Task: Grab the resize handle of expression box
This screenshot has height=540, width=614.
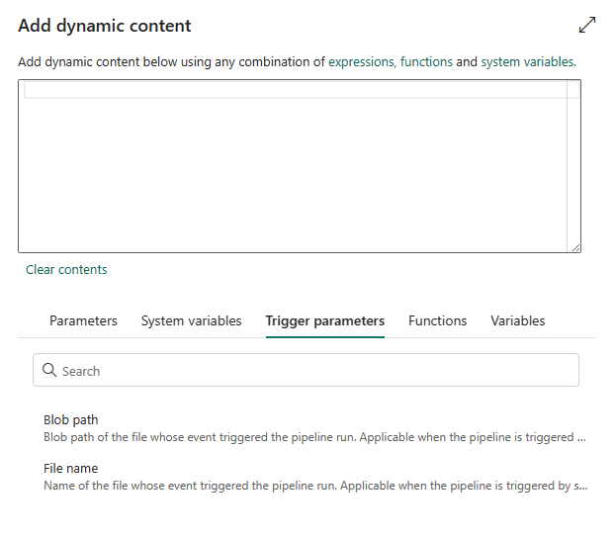Action: pos(575,247)
